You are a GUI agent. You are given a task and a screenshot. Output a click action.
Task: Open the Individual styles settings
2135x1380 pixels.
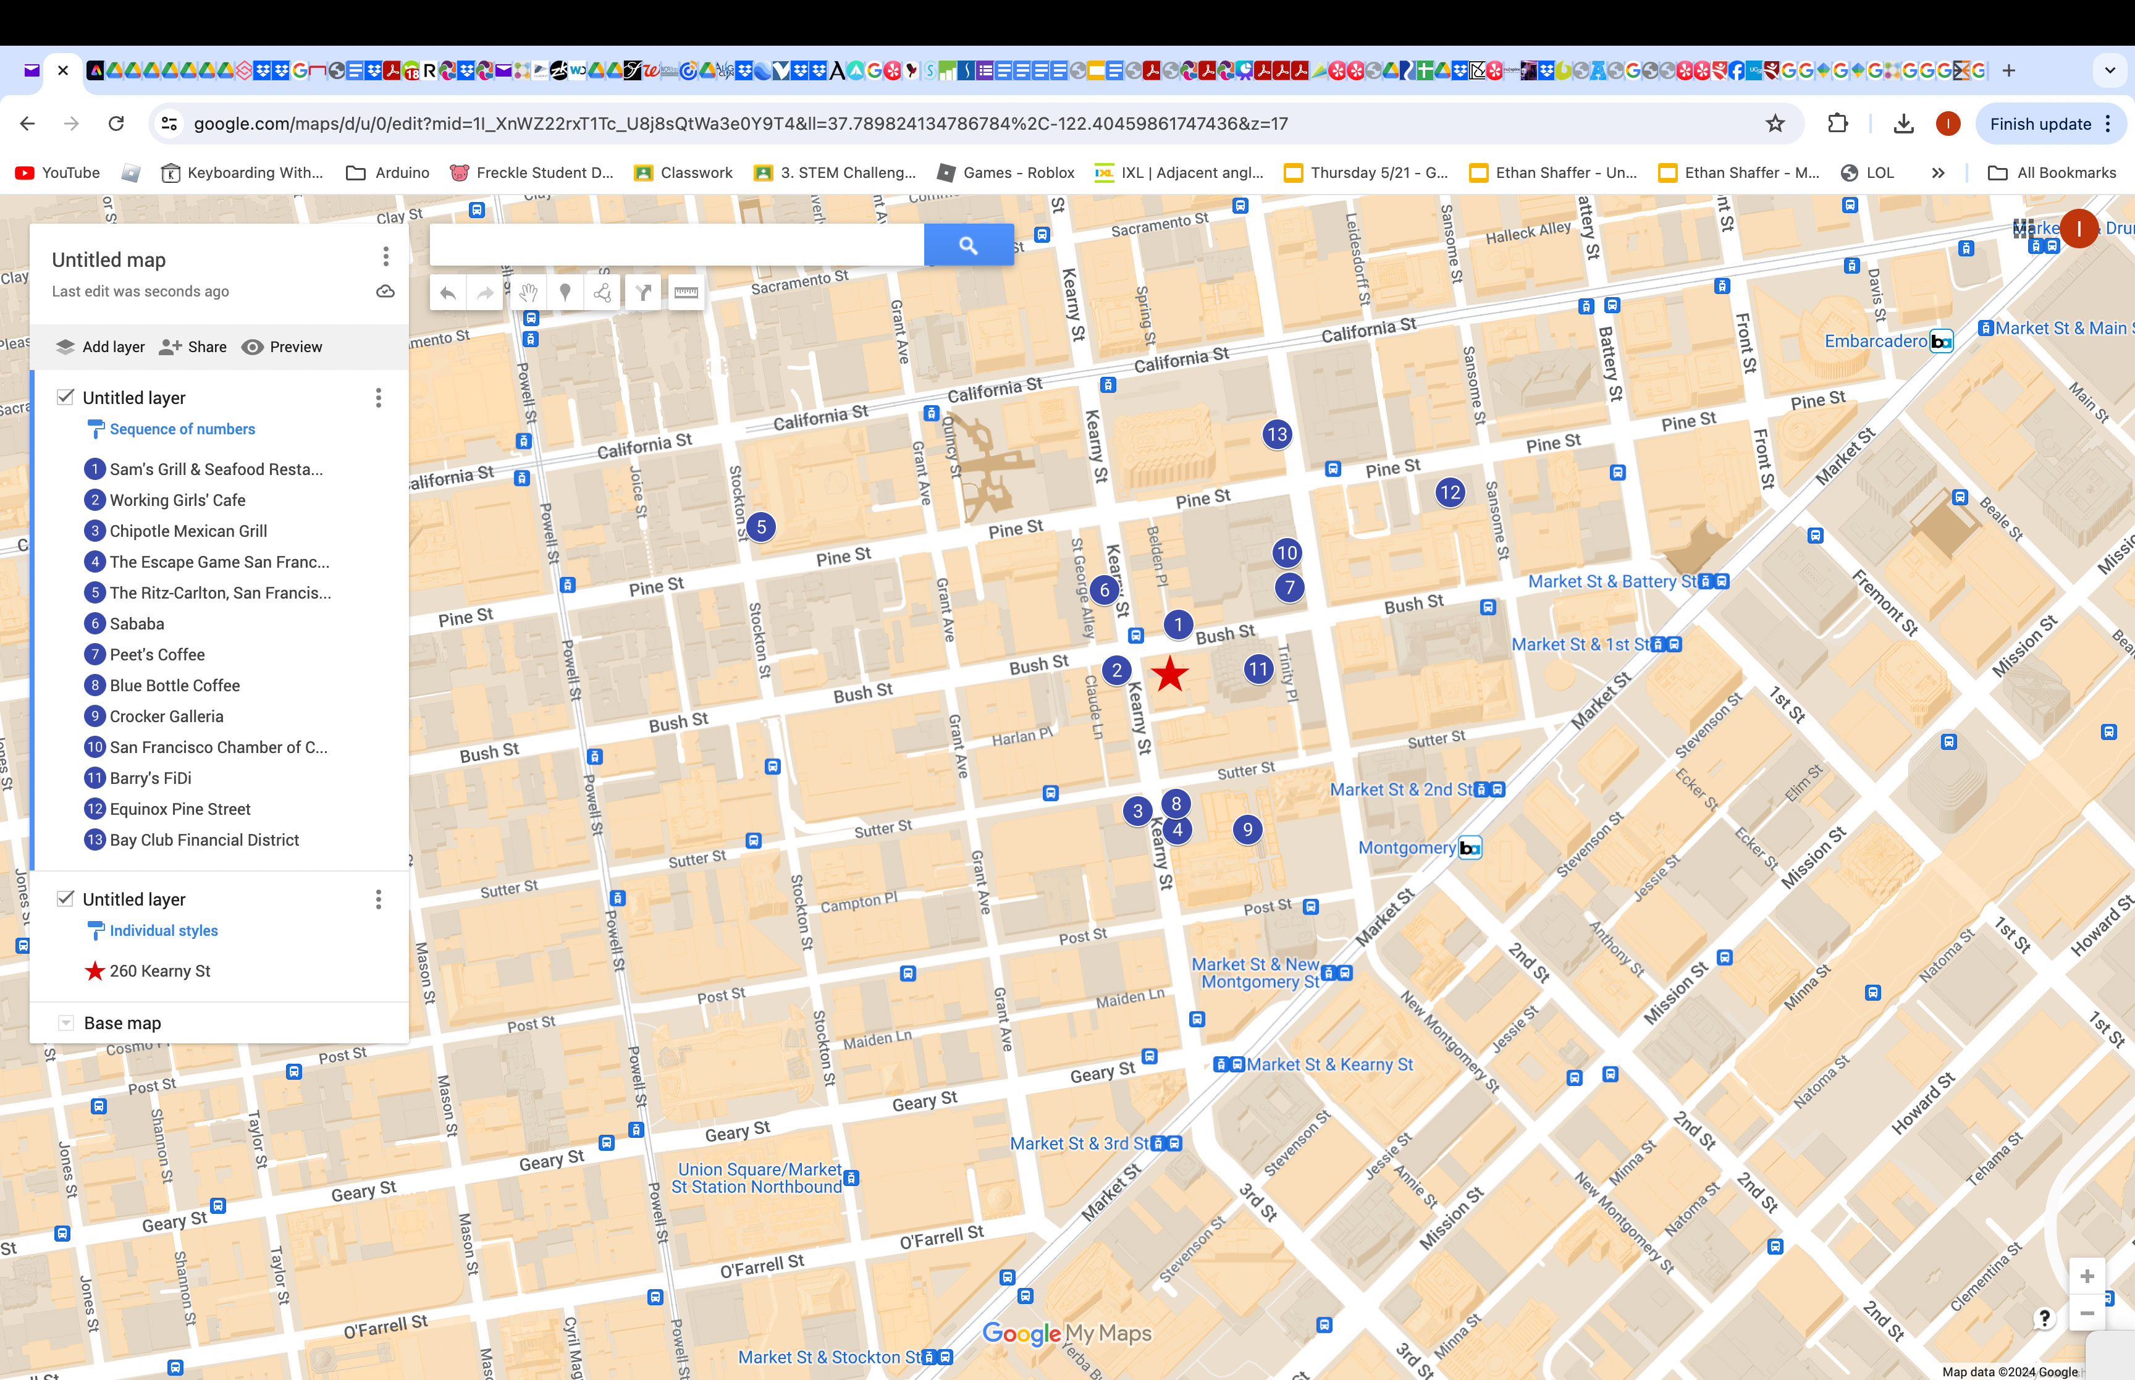163,930
